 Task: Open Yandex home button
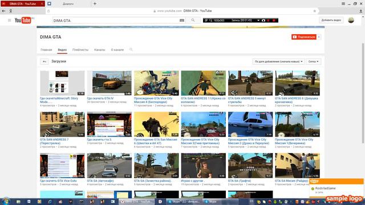click(10, 11)
